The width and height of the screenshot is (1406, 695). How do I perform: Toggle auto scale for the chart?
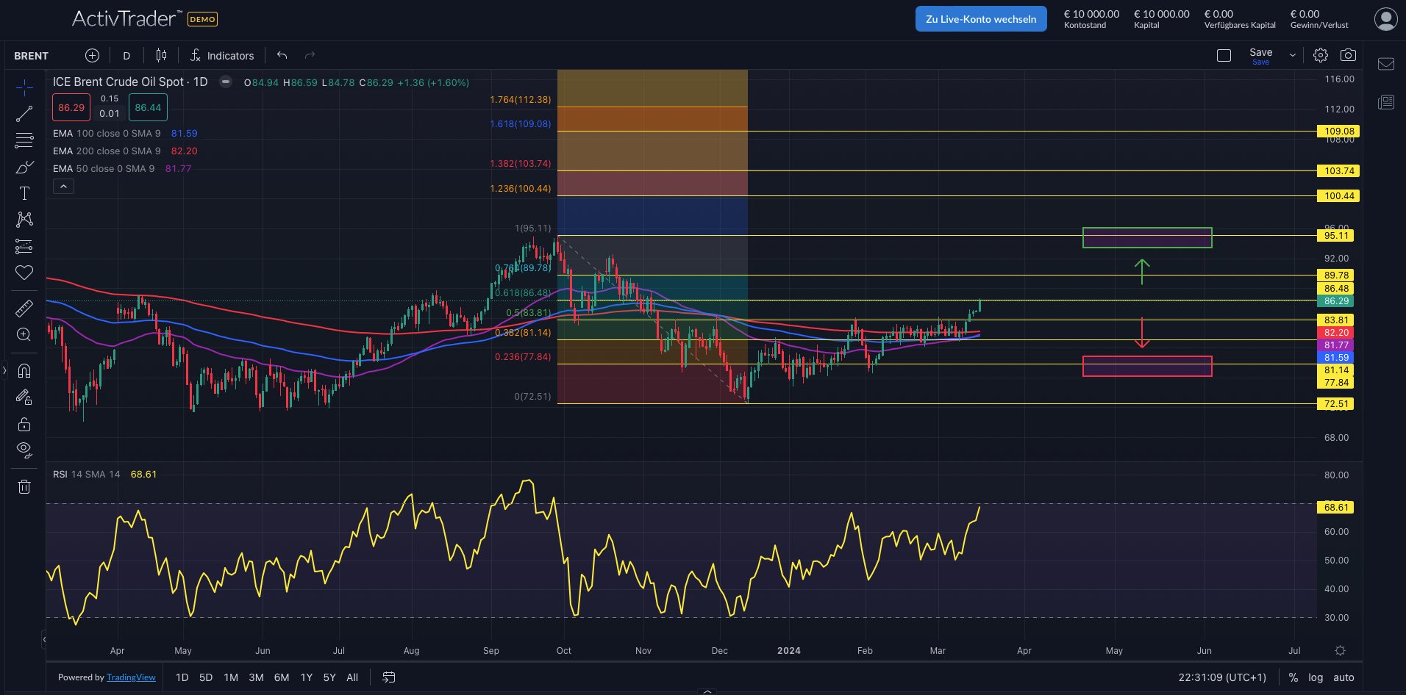tap(1343, 677)
